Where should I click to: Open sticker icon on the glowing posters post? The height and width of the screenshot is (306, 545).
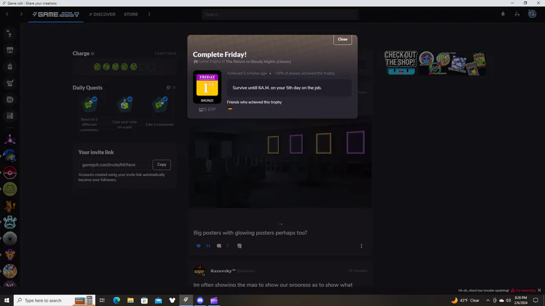click(239, 246)
